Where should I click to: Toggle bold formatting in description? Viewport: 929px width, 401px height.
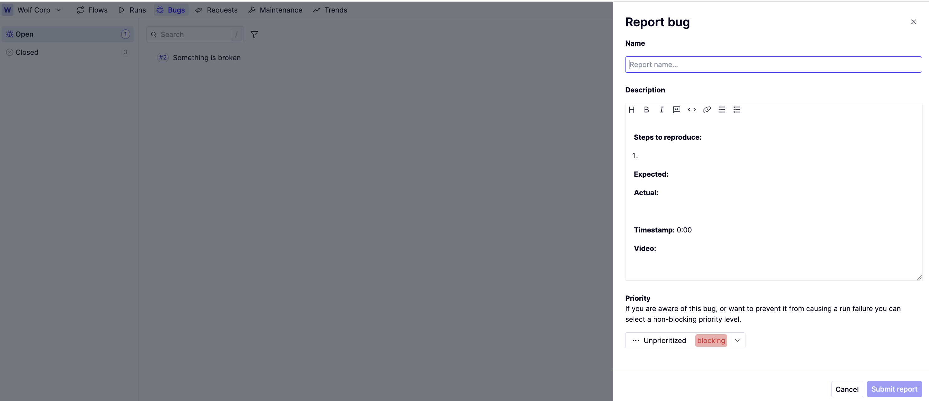tap(646, 110)
